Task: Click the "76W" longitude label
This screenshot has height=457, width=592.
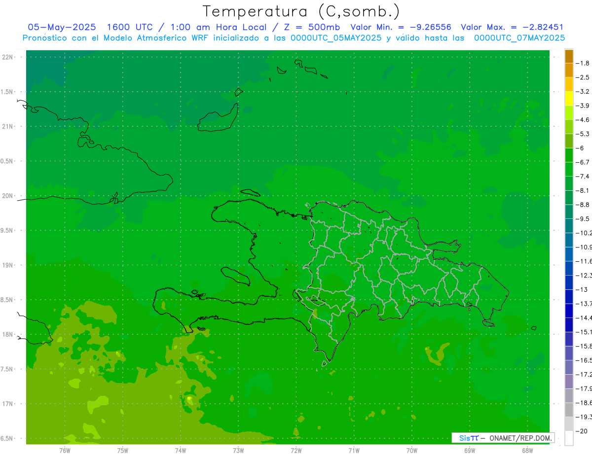Action: pyautogui.click(x=65, y=451)
